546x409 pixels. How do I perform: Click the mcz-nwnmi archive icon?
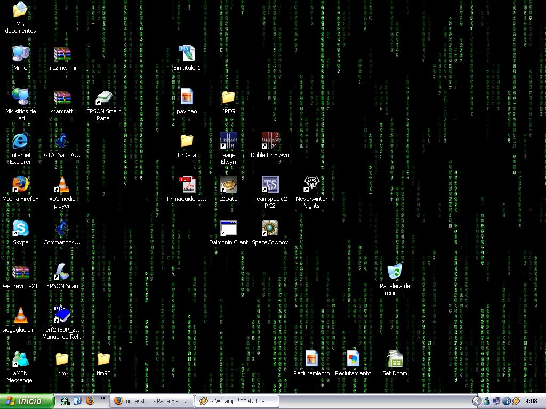pos(62,58)
